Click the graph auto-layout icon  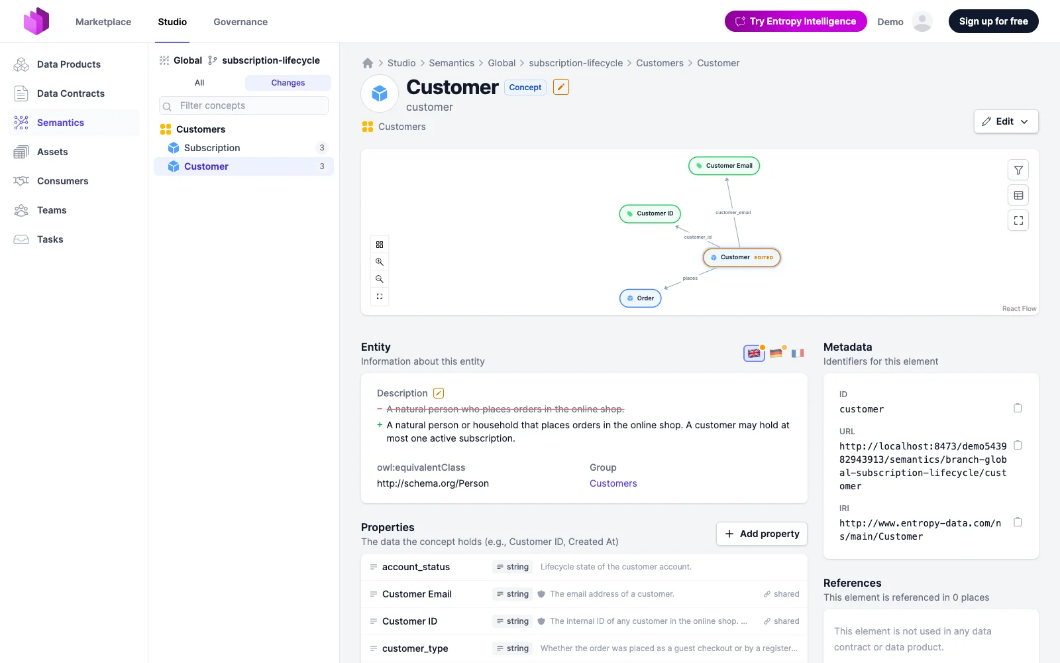pyautogui.click(x=380, y=245)
